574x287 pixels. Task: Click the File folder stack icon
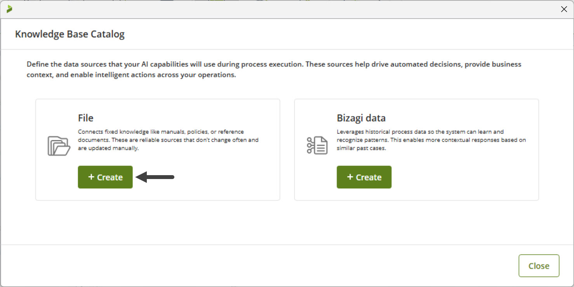pyautogui.click(x=59, y=146)
